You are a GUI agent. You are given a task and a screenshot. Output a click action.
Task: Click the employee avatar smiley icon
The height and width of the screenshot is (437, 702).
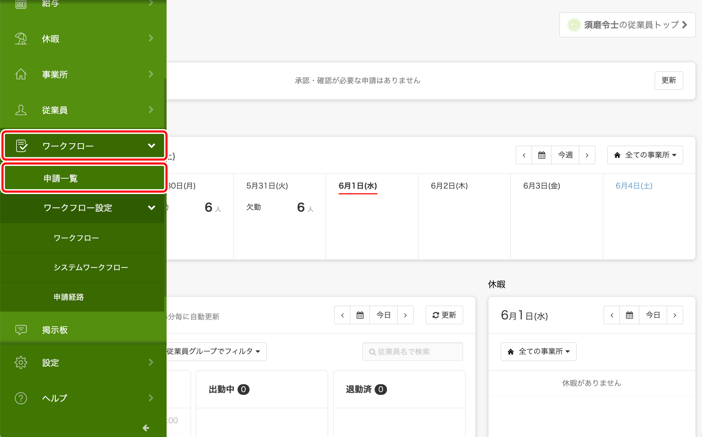tap(574, 25)
